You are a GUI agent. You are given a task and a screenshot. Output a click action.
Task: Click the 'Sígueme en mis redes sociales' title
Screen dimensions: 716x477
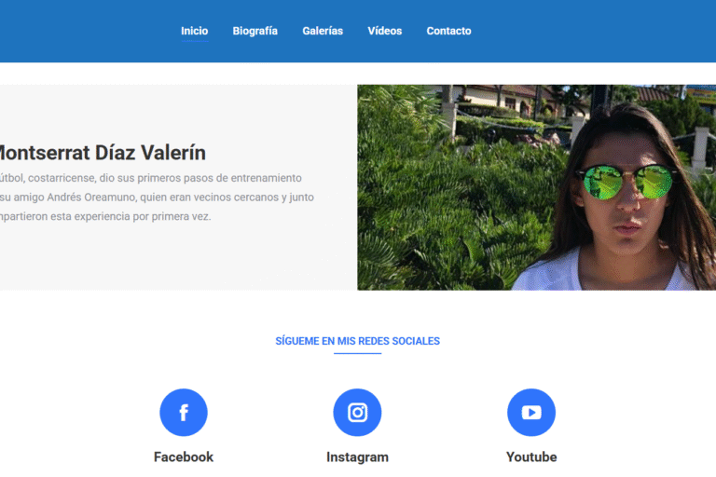pyautogui.click(x=358, y=341)
